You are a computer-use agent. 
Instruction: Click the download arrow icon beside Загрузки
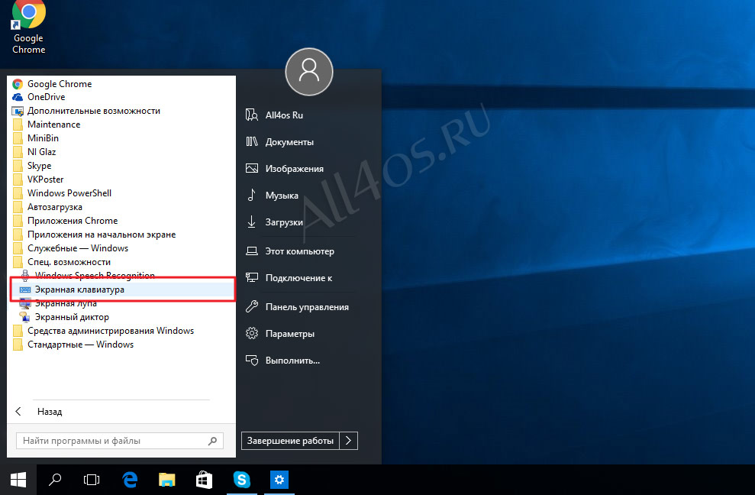251,222
